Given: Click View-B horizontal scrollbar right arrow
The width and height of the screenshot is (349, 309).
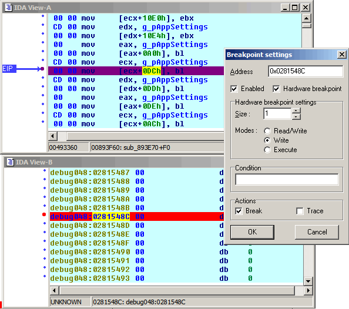Looking at the screenshot, I should tap(308, 291).
